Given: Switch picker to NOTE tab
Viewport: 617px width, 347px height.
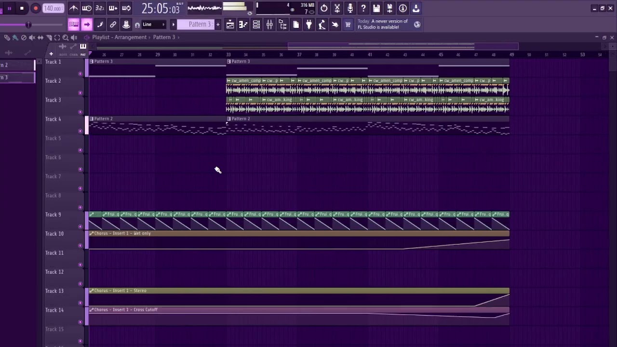Looking at the screenshot, I should tap(63, 54).
